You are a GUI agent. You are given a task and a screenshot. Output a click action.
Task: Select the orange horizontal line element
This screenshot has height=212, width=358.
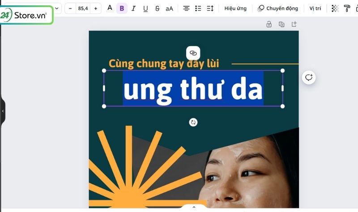point(265,64)
